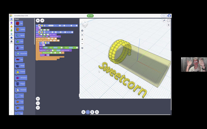Image resolution: width=207 pixels, height=129 pixels.
Task: Click the Share button
Action: (x=164, y=16)
